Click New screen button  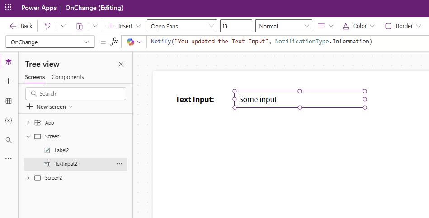49,107
